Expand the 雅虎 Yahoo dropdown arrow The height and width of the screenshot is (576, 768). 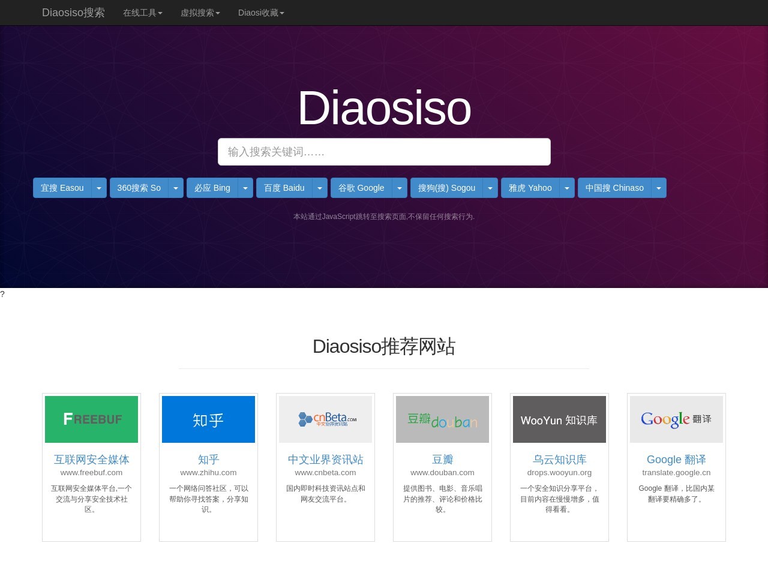[x=567, y=188]
